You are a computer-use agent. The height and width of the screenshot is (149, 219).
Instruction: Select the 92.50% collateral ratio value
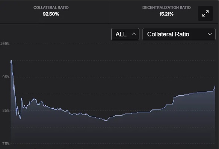tap(51, 14)
